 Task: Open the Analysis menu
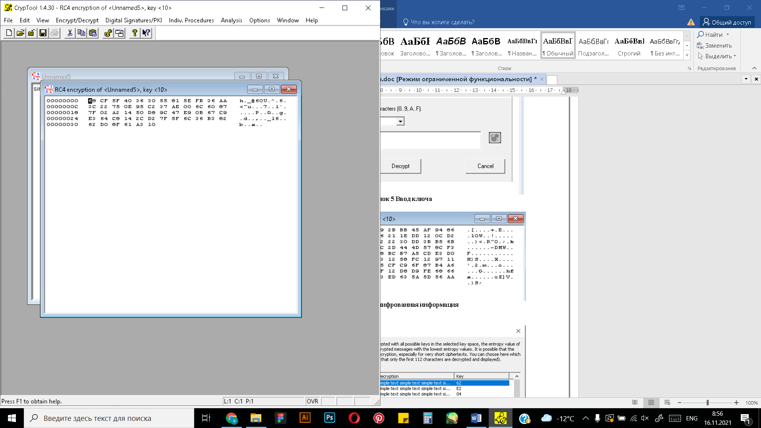tap(231, 20)
